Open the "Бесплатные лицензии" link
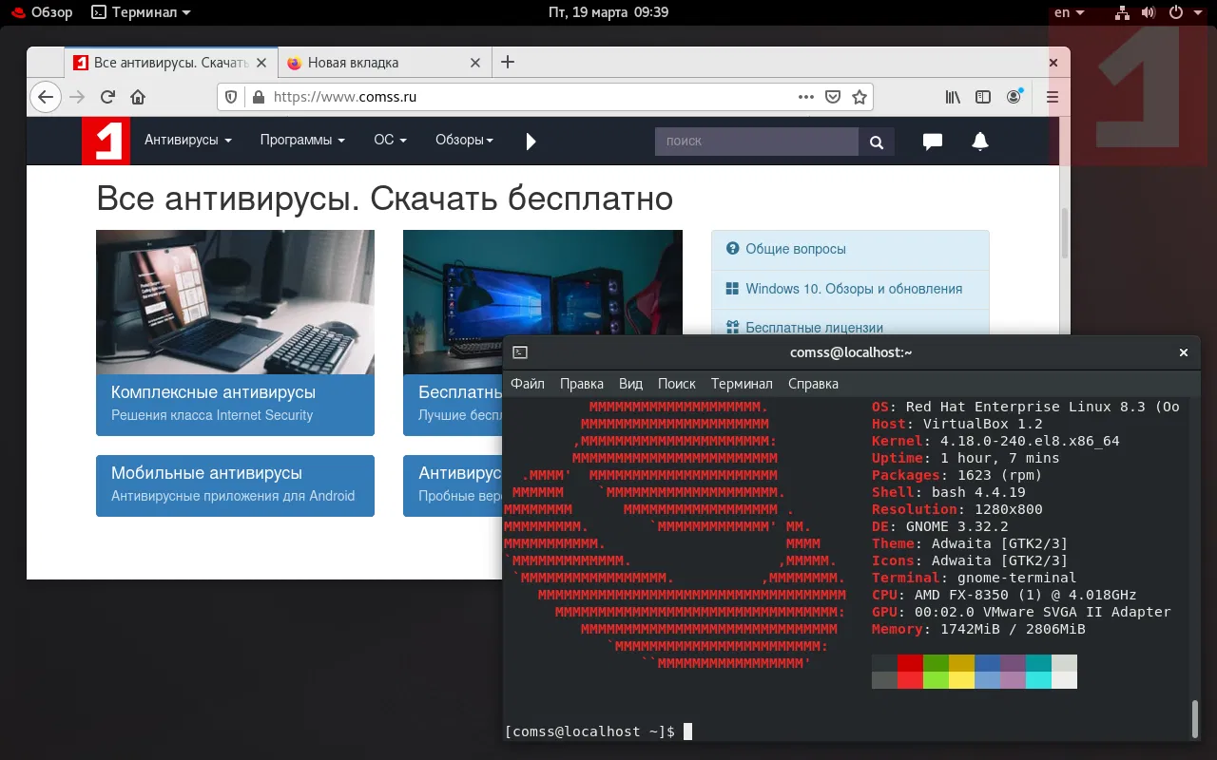This screenshot has height=760, width=1217. tap(814, 328)
